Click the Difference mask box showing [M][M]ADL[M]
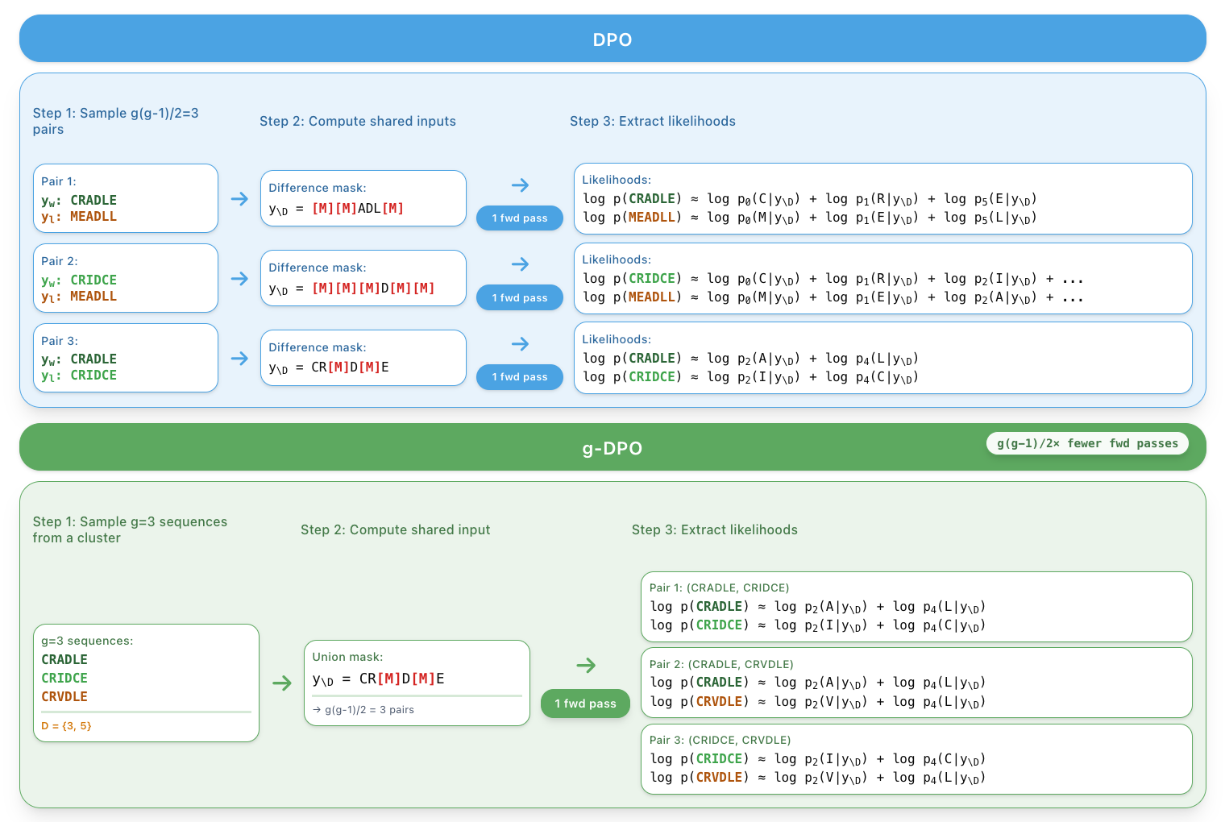Image resolution: width=1225 pixels, height=822 pixels. 363,198
